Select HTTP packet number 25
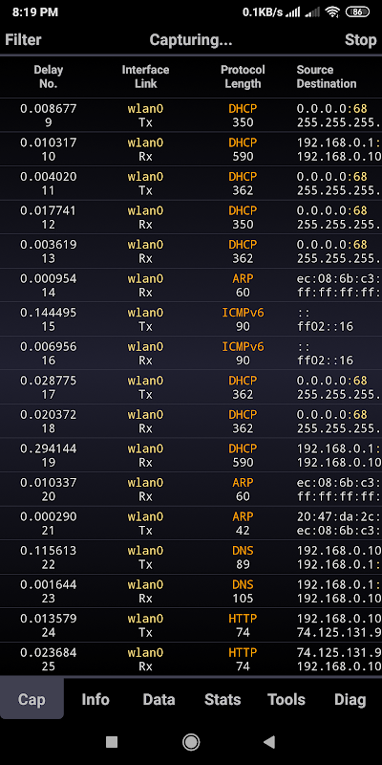The image size is (382, 765). [x=191, y=659]
